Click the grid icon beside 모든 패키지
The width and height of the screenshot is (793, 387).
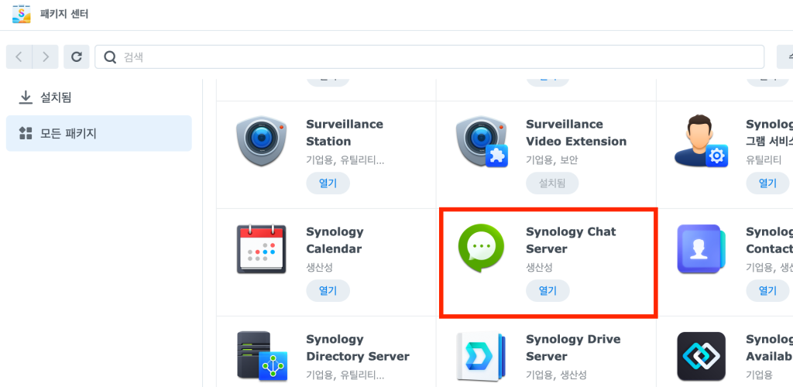point(26,133)
